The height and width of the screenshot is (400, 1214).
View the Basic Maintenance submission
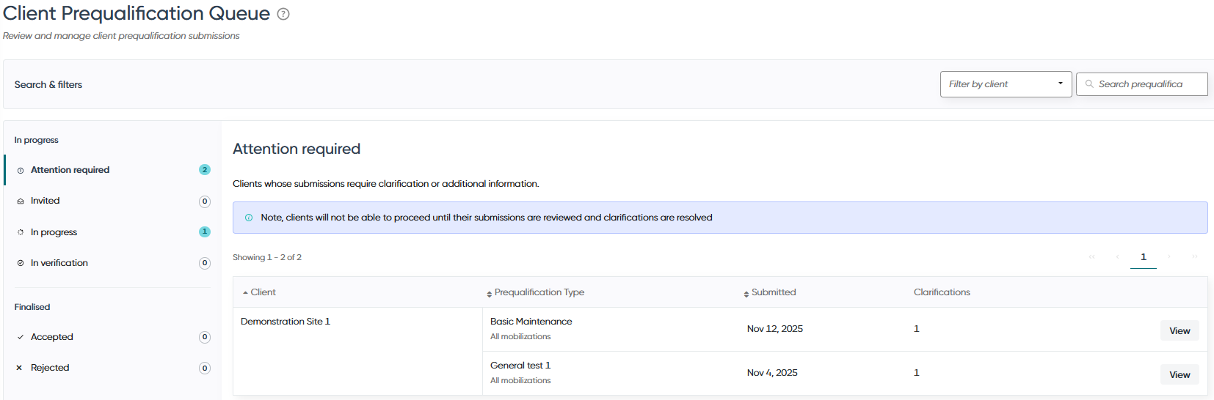point(1180,331)
